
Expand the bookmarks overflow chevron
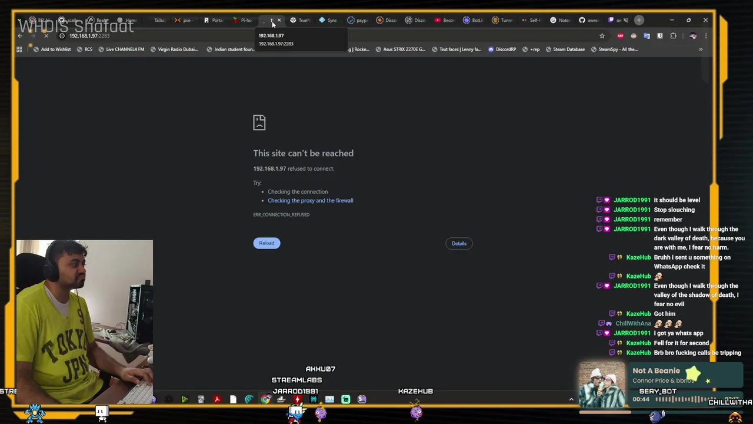click(x=701, y=49)
